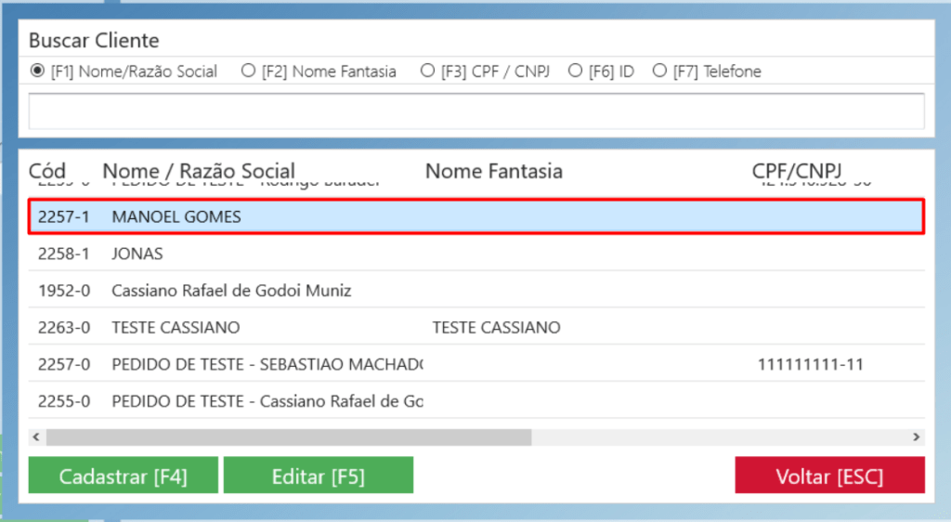The image size is (951, 522).
Task: Click the left arrow of horizontal scrollbar
Action: 36,437
